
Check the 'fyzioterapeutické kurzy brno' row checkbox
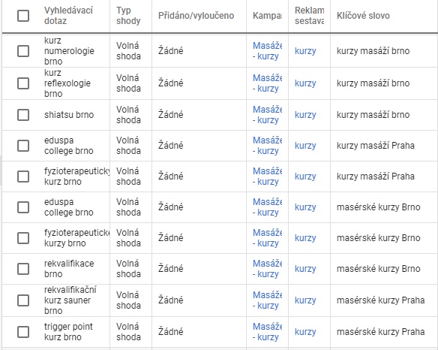click(x=23, y=238)
